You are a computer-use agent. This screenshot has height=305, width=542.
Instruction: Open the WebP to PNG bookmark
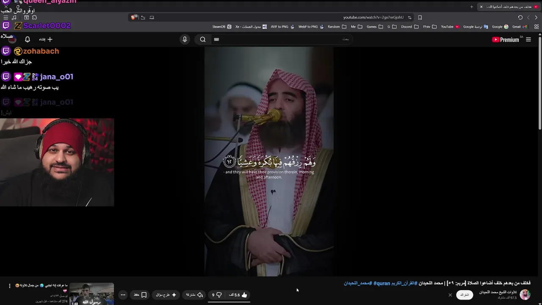[311, 27]
